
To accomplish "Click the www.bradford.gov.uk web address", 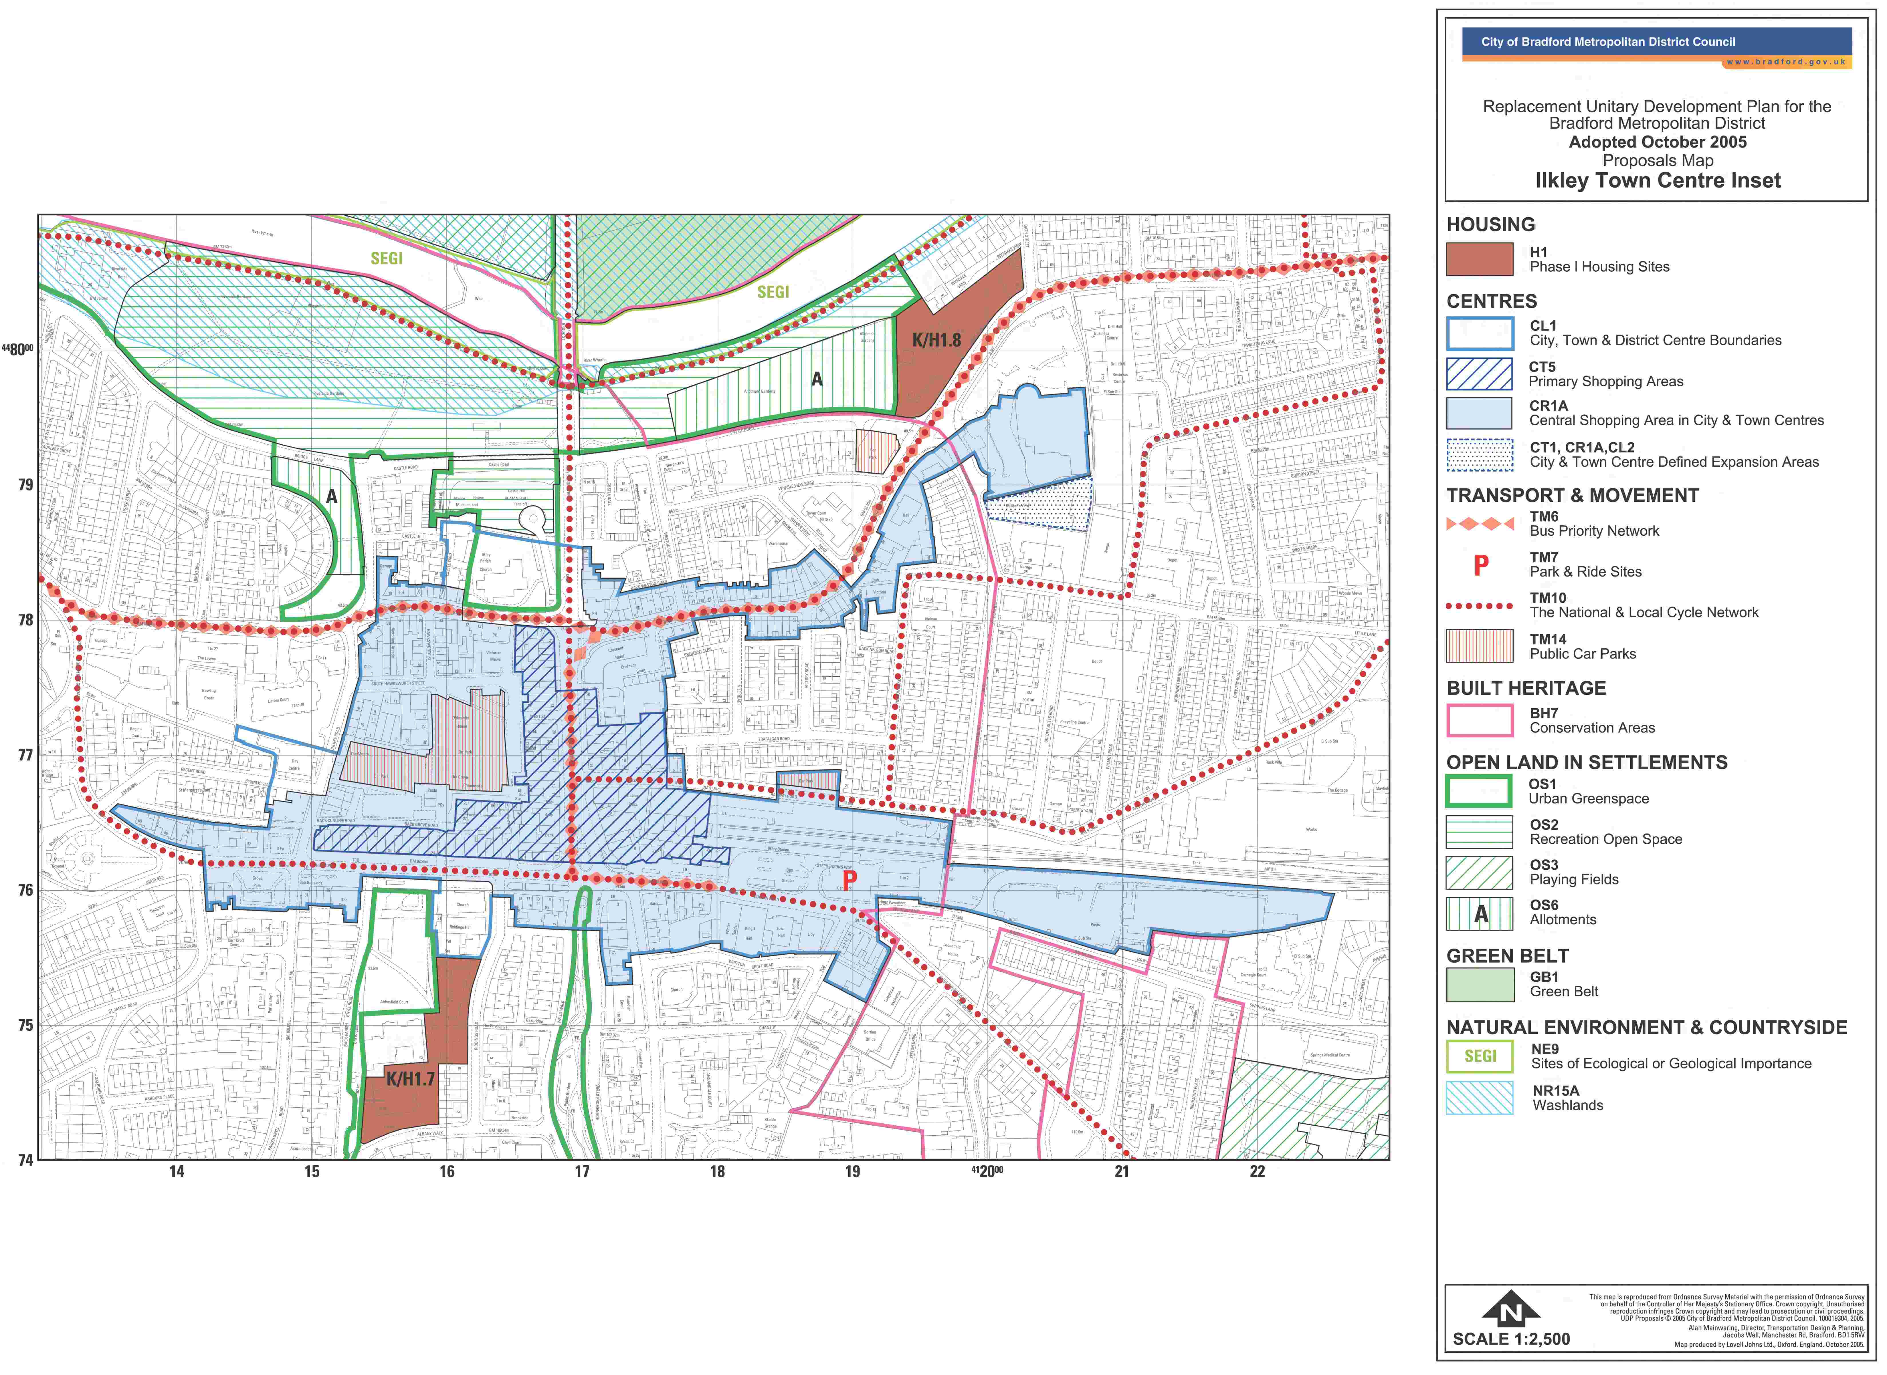I will click(1785, 61).
